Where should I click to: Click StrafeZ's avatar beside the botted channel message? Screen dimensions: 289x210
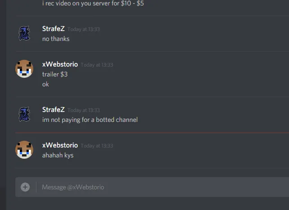coord(24,114)
